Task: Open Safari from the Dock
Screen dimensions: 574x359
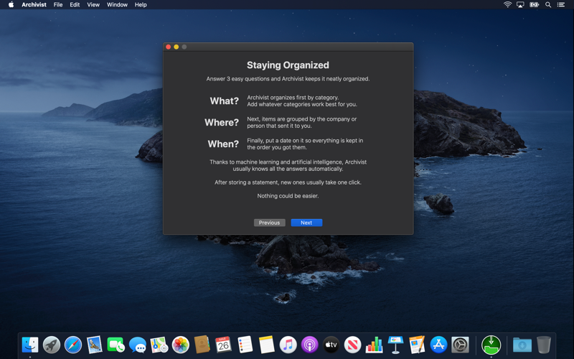Action: tap(73, 345)
